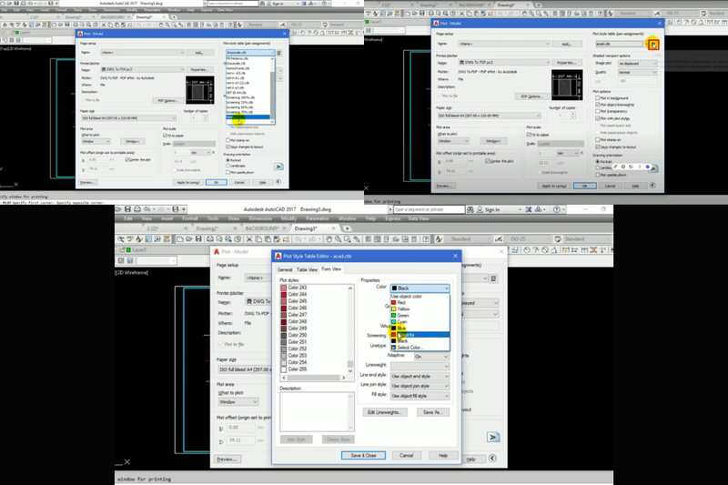The image size is (728, 485).
Task: Click Autodesk Exchange X icon in bottom title bar
Action: pos(529,209)
